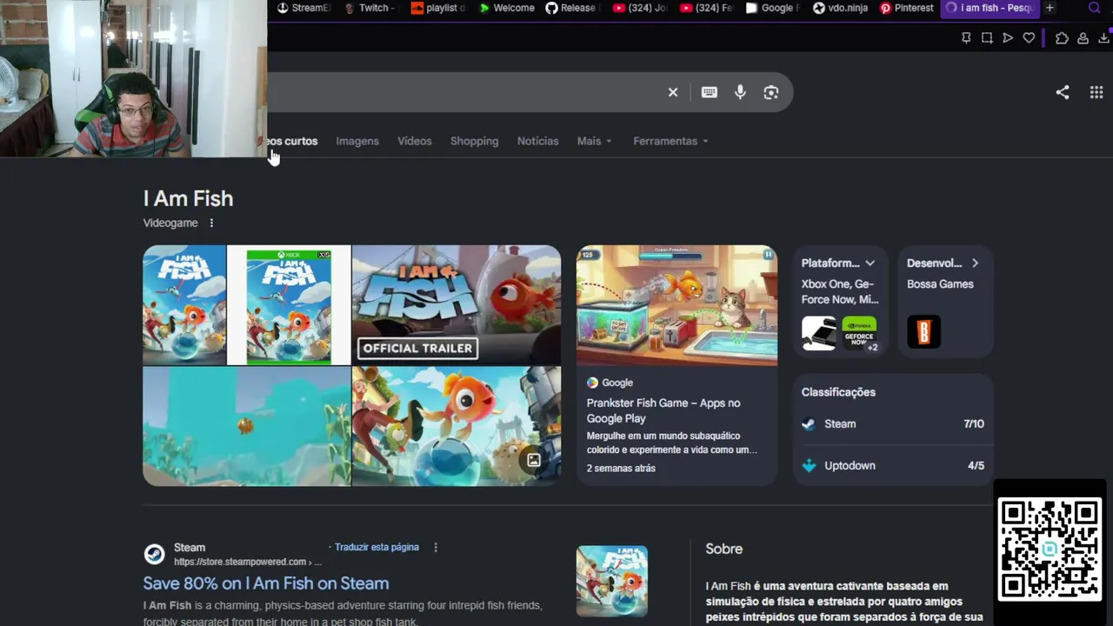
Task: Click the heart bookmark icon in toolbar
Action: pos(1029,38)
